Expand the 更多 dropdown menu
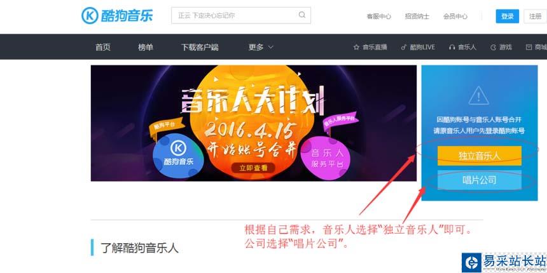The height and width of the screenshot is (273, 547). pos(261,47)
